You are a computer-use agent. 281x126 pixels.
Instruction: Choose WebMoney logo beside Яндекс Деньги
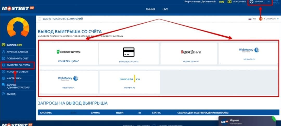point(249,50)
